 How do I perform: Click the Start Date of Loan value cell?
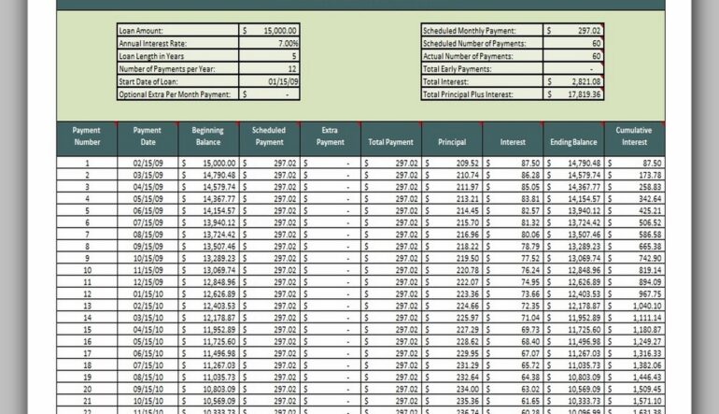[270, 81]
